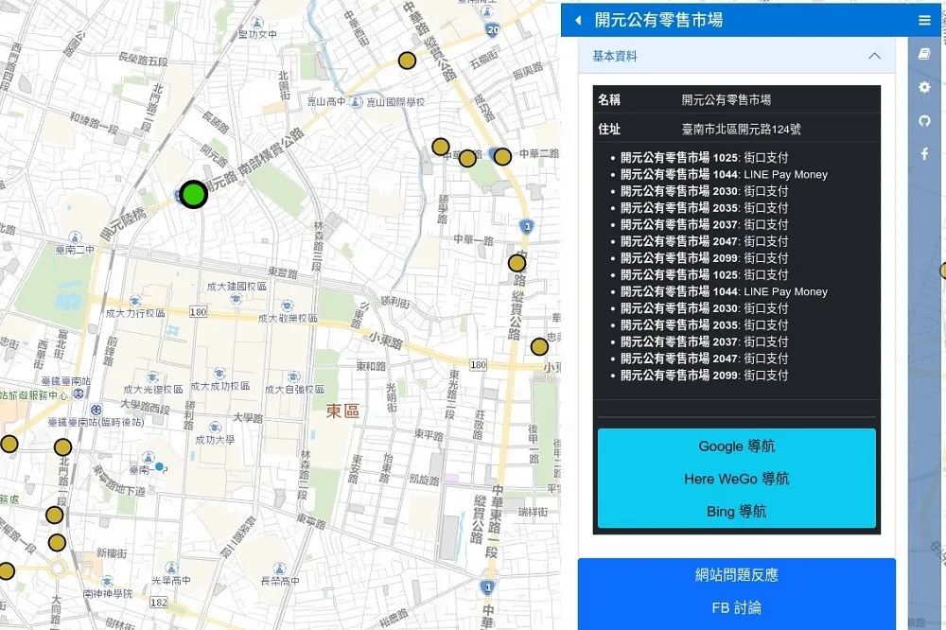Click the Bing 導航 button
The image size is (946, 630).
pyautogui.click(x=737, y=512)
